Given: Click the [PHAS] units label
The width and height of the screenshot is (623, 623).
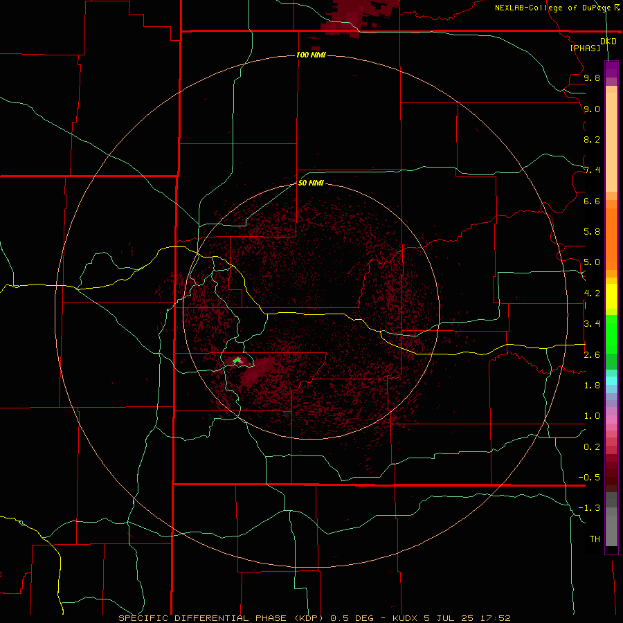Looking at the screenshot, I should point(585,48).
